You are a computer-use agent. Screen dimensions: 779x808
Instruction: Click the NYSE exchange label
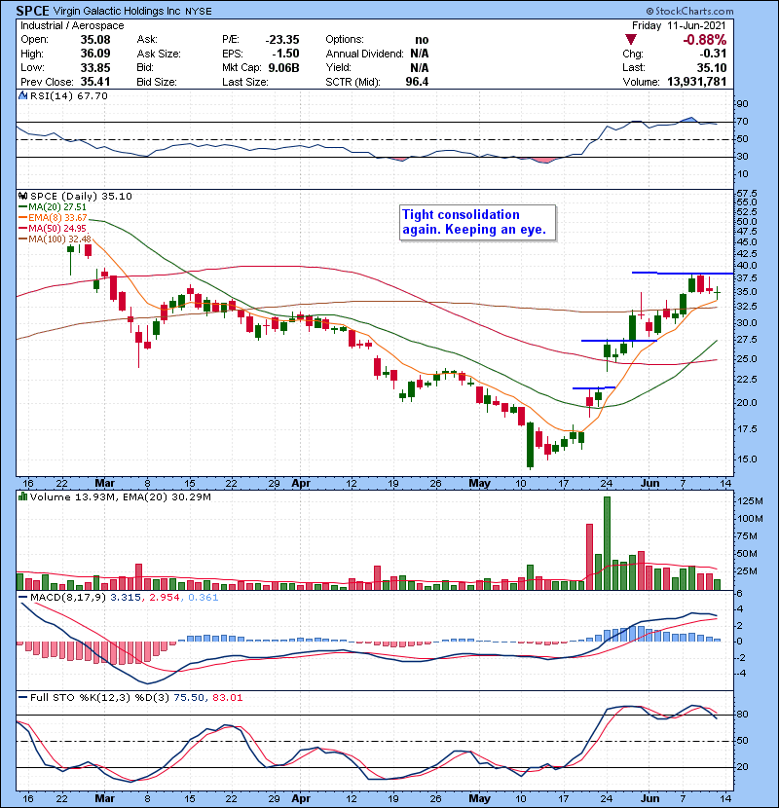pyautogui.click(x=199, y=12)
